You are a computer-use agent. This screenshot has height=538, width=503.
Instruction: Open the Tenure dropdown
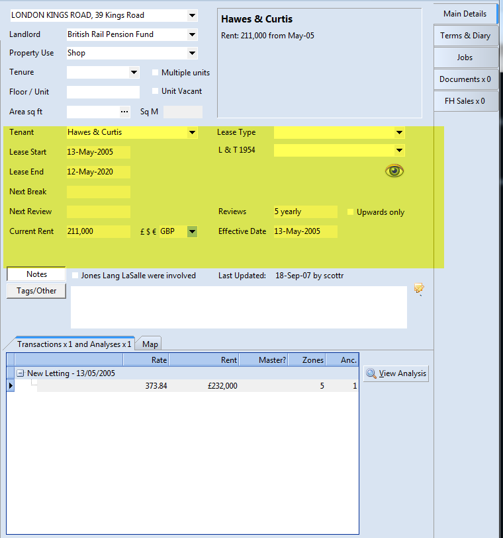(134, 73)
